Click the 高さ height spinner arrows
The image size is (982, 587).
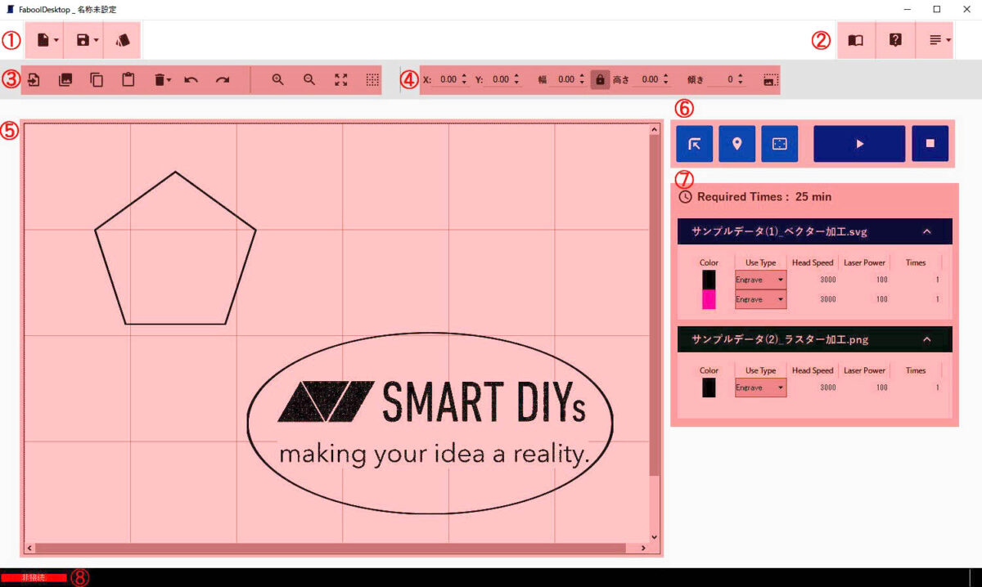666,80
